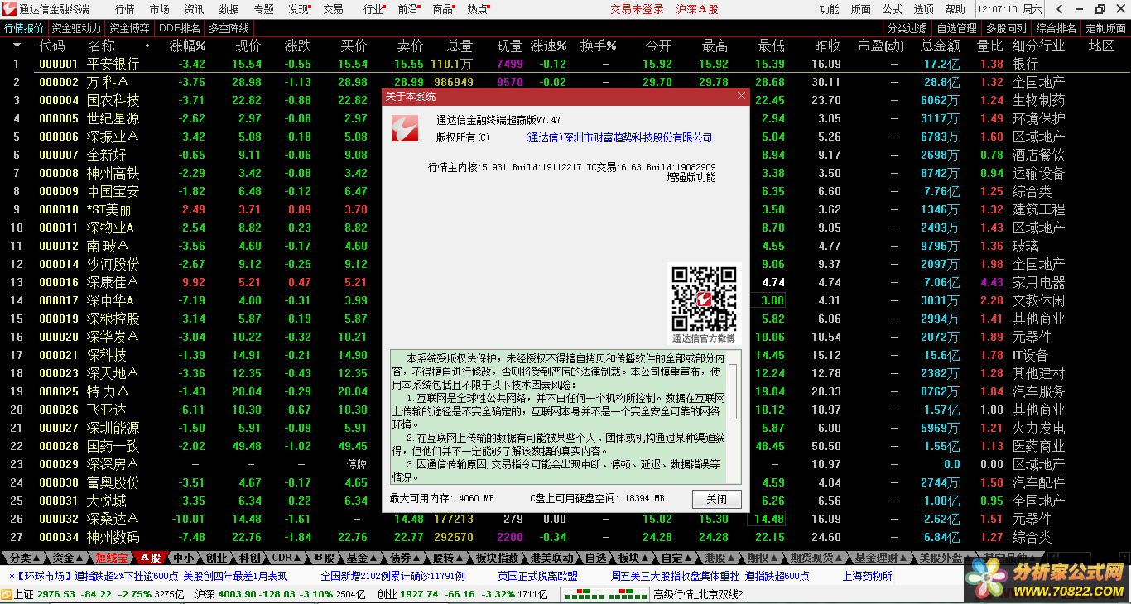Open the 发现 menu

(x=298, y=9)
